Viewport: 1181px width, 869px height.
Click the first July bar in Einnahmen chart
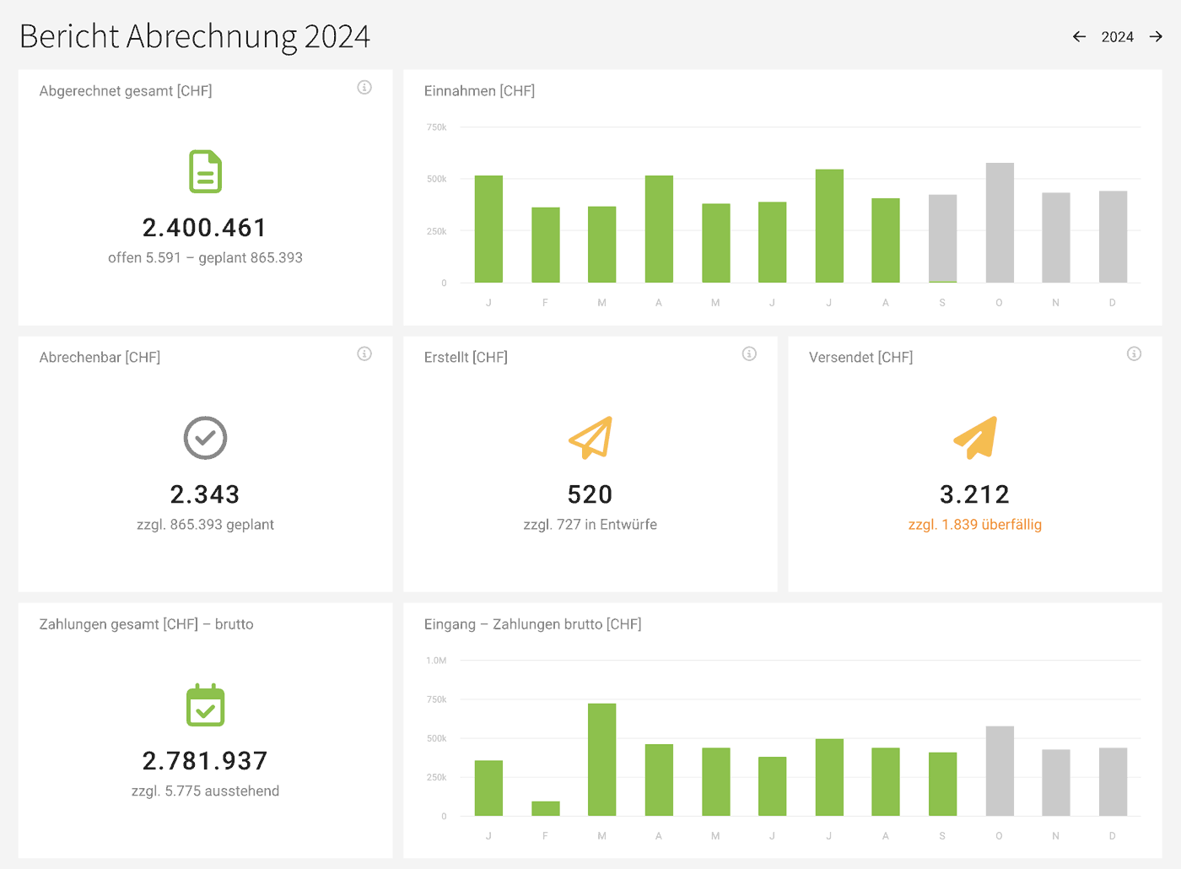829,226
